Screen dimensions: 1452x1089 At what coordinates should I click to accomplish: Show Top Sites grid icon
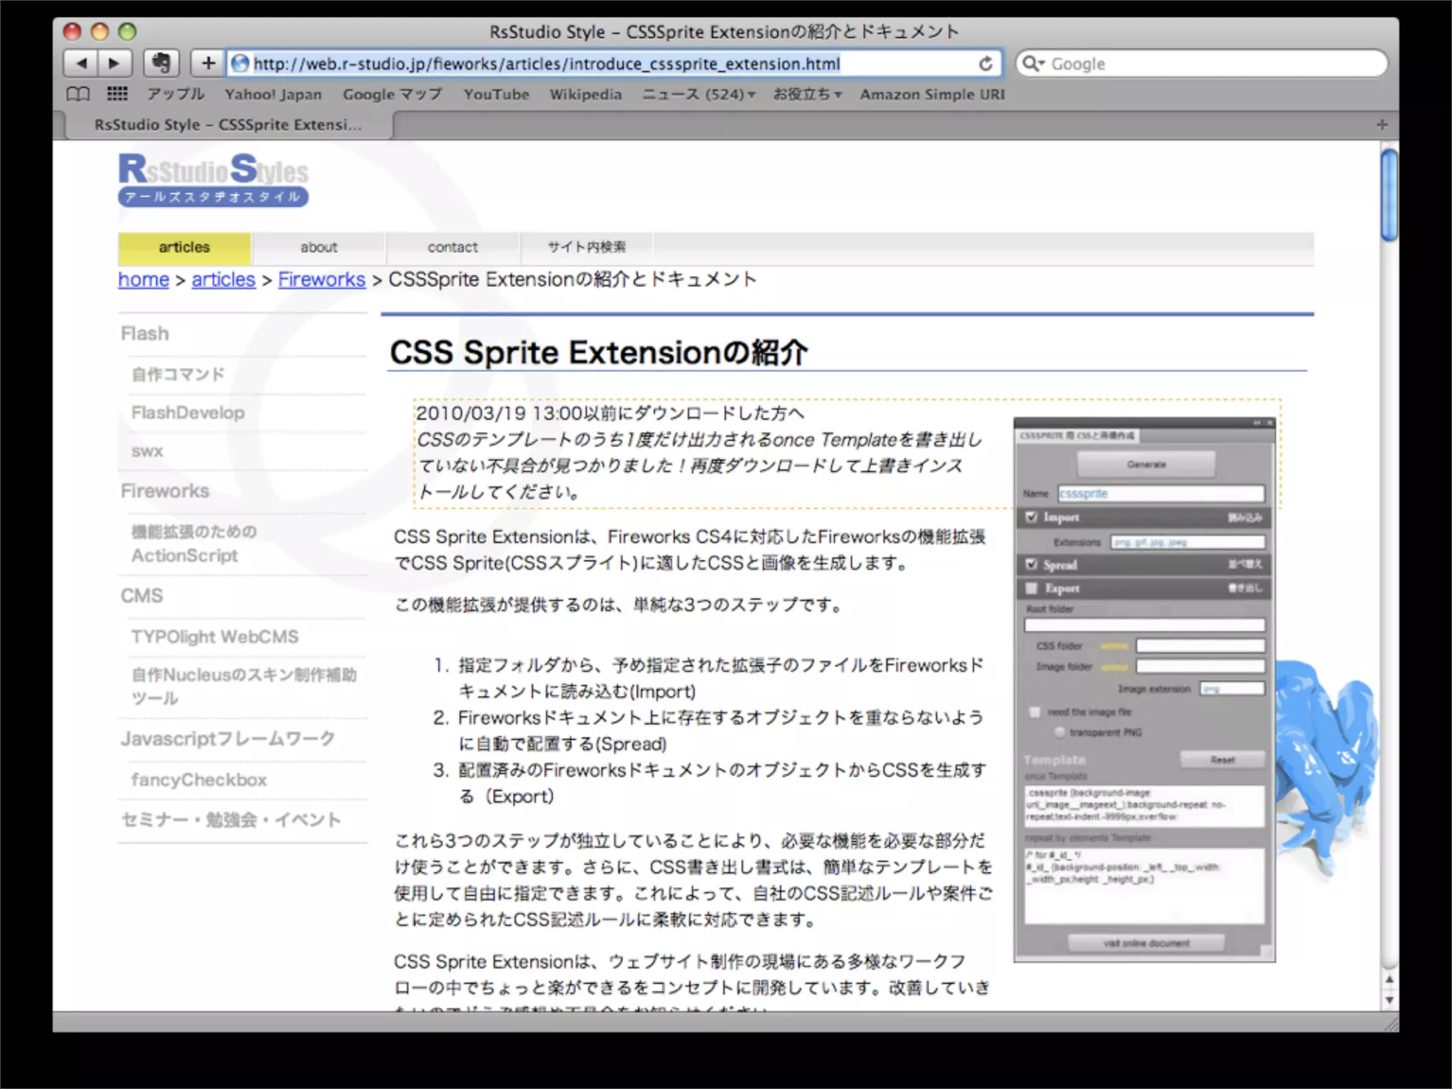click(x=117, y=94)
